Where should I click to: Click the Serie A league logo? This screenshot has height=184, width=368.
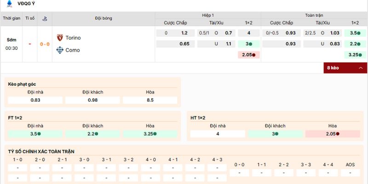[7, 4]
